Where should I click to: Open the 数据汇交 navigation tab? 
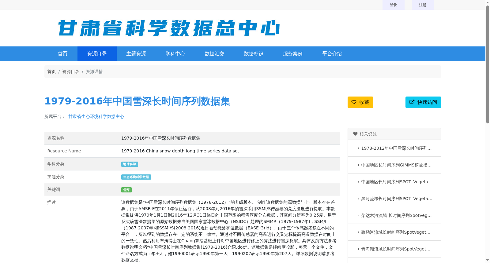tap(214, 54)
